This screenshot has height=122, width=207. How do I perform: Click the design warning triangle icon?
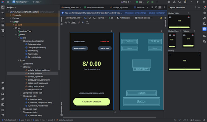tap(161, 18)
